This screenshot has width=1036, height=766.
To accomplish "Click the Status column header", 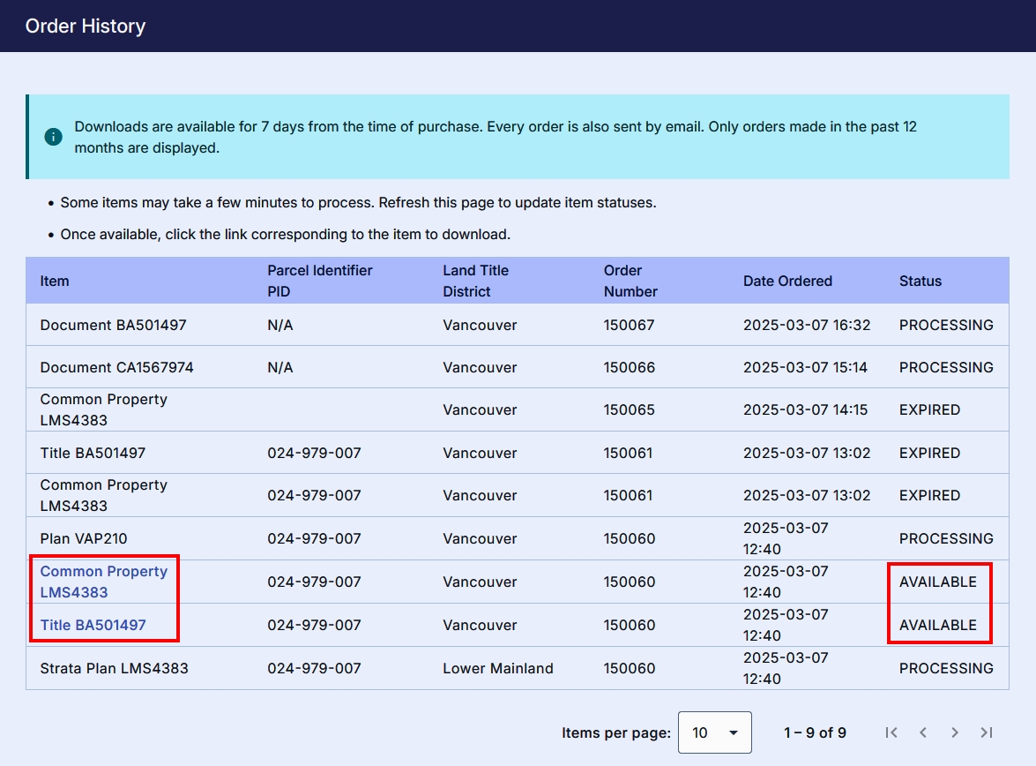I will (920, 282).
